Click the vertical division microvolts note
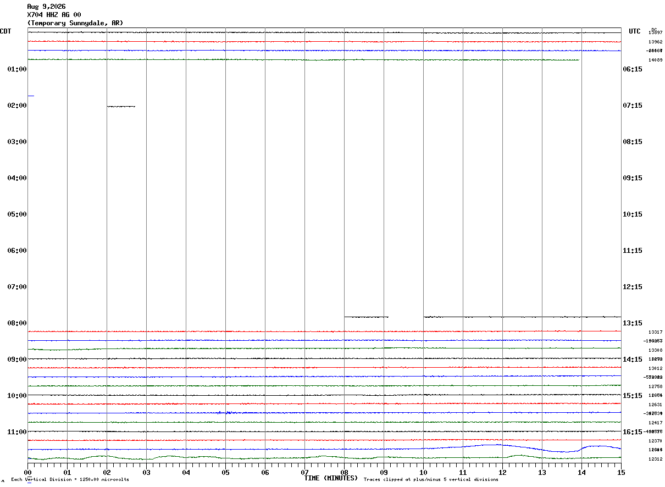Screen dimensions: 665x487 [70, 480]
